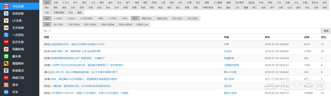Choose the 财经 category tag
Screen dimensions: 331x96
click(x=108, y=7)
